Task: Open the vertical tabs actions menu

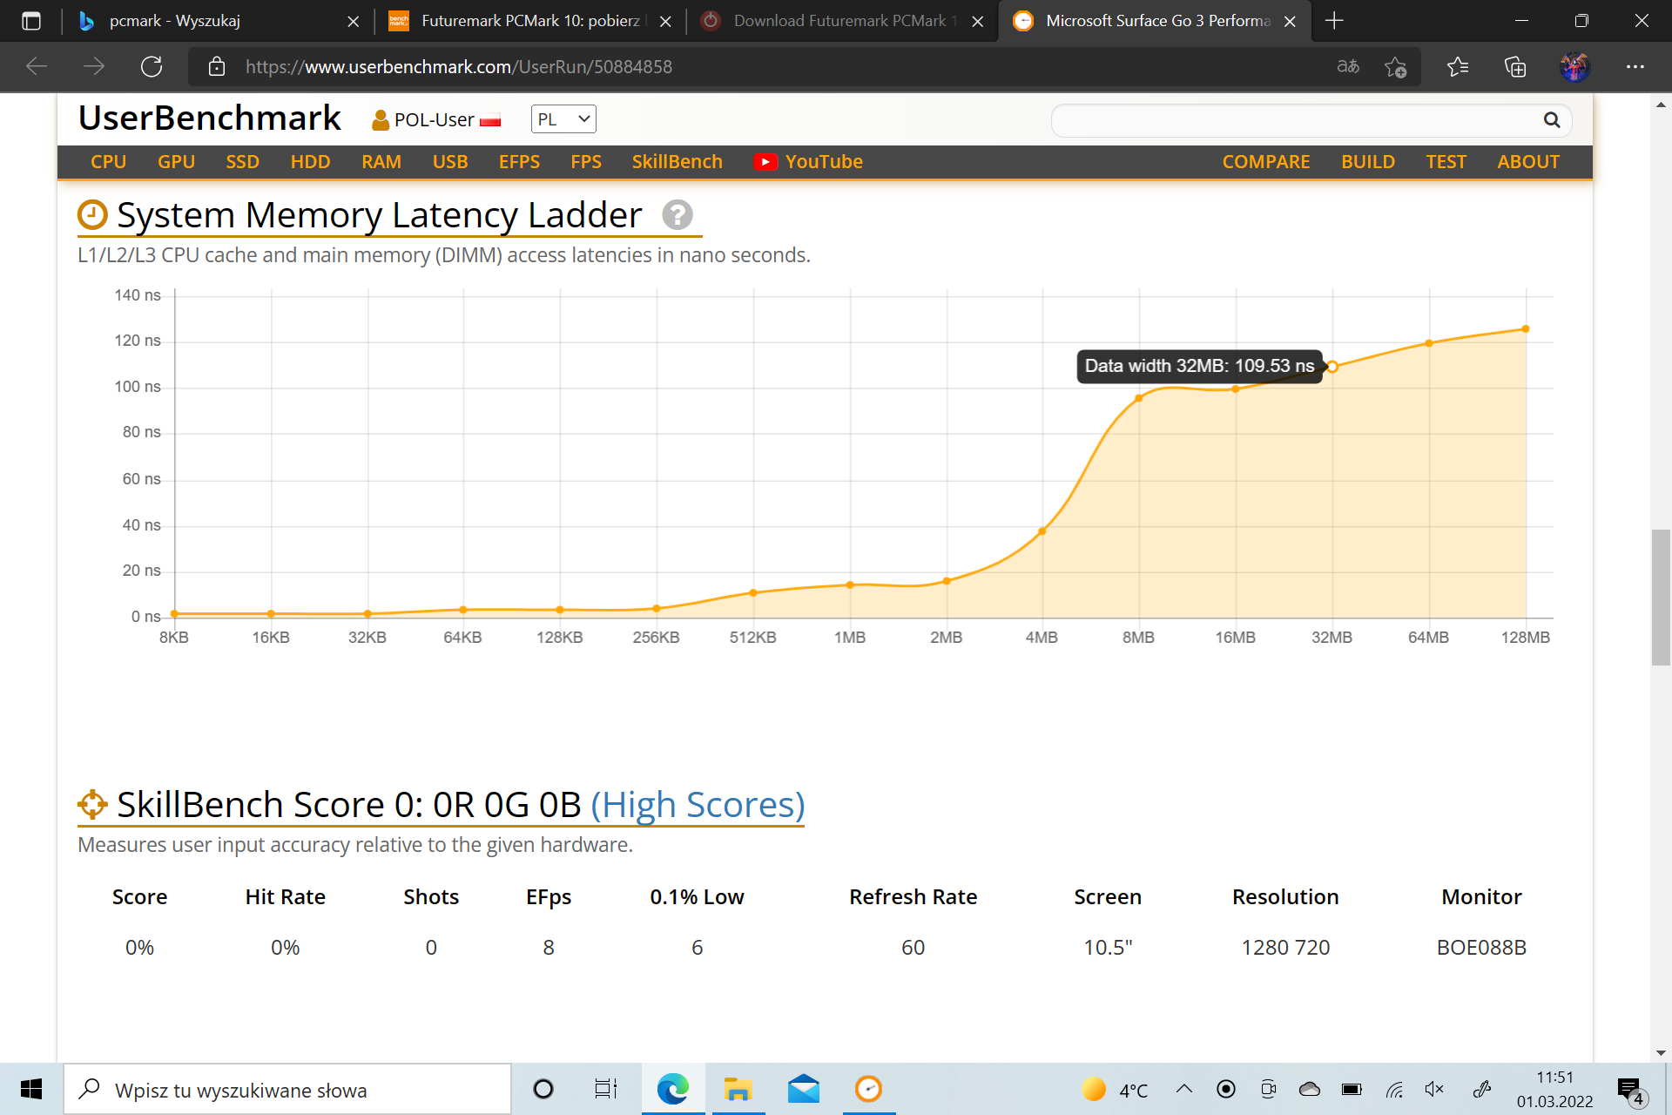Action: [31, 21]
